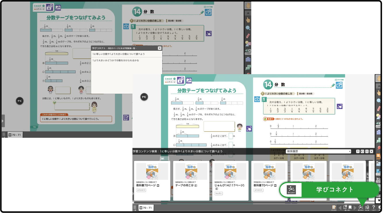The image size is (390, 213).
Task: Click the down arrow at bottom of right toolbar
Action: [x=379, y=201]
